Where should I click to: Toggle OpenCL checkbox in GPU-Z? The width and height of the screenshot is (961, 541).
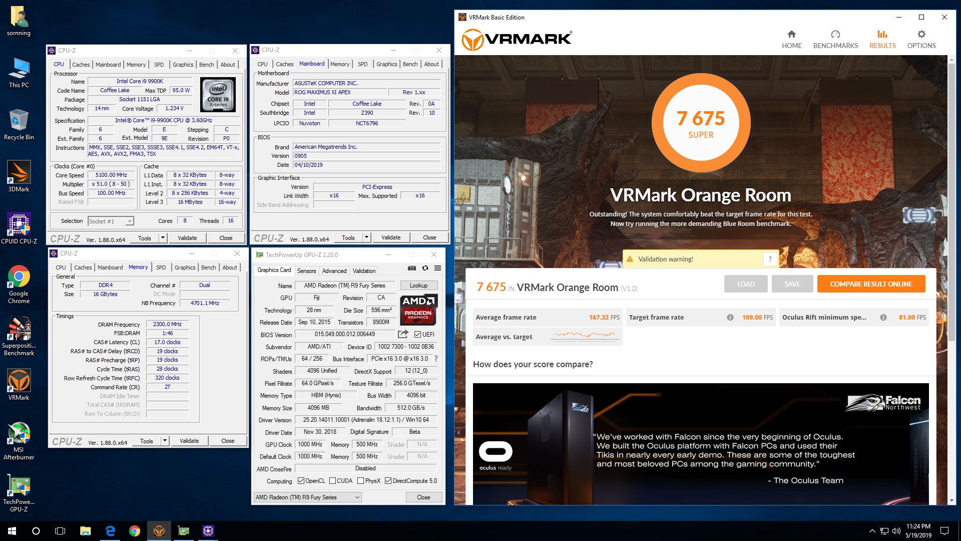coord(301,481)
